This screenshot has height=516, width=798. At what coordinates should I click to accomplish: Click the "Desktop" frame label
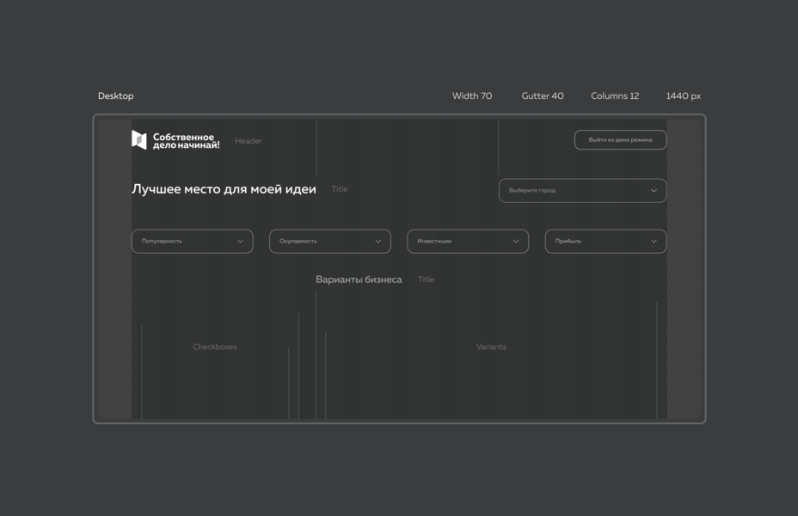[116, 96]
